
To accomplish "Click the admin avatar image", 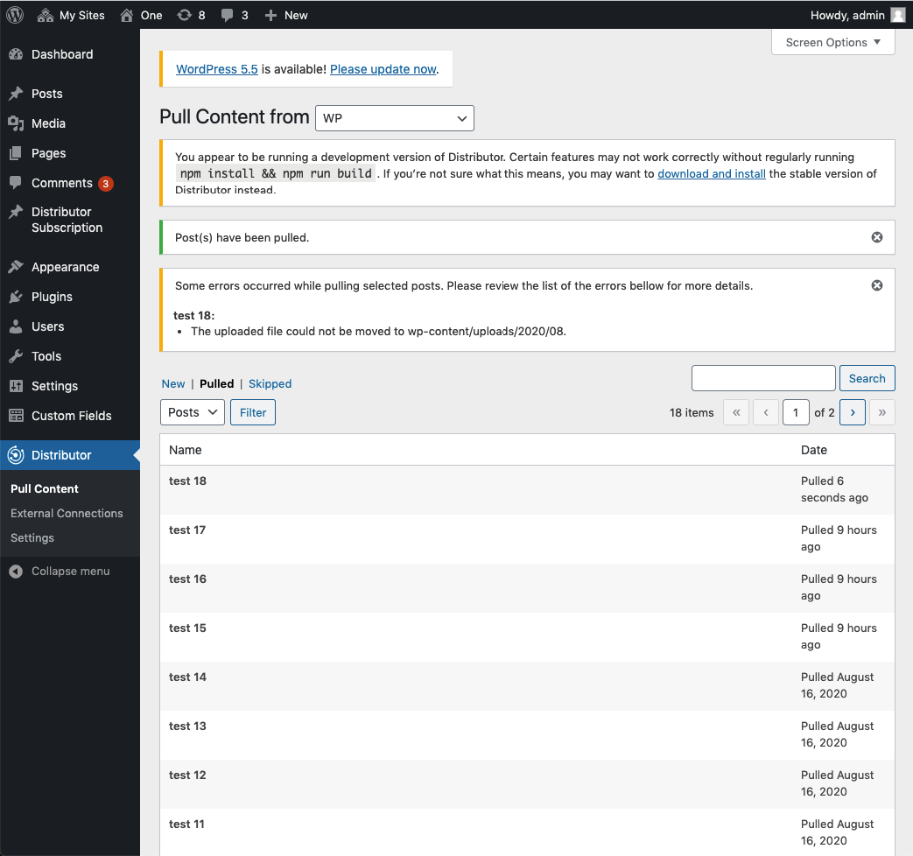I will pyautogui.click(x=898, y=15).
